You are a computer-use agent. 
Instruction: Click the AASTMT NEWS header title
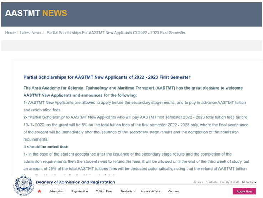(x=36, y=13)
